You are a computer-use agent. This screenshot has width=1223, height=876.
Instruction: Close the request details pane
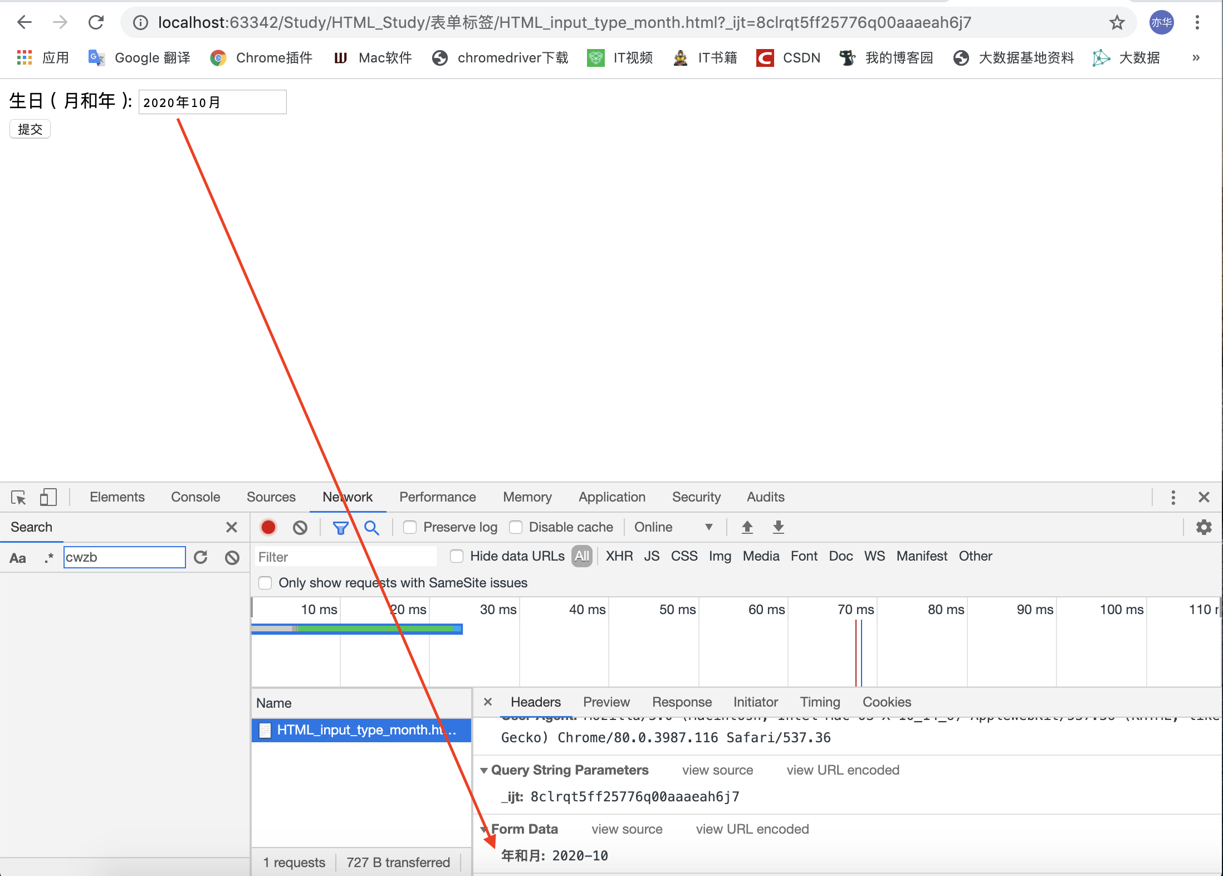click(x=488, y=702)
